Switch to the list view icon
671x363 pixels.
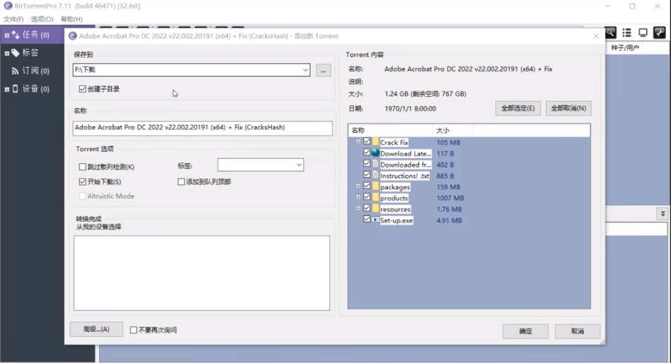626,32
